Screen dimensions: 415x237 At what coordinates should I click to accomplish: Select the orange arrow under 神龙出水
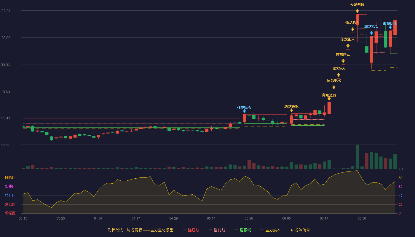pyautogui.click(x=334, y=87)
